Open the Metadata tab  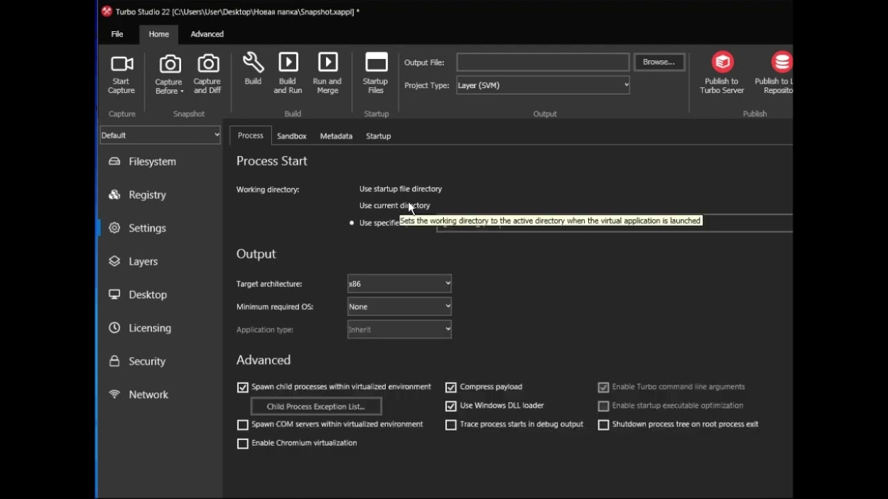(x=336, y=136)
